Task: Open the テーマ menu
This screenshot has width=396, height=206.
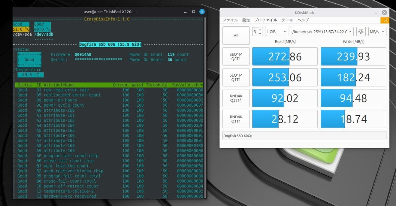Action: [287, 20]
